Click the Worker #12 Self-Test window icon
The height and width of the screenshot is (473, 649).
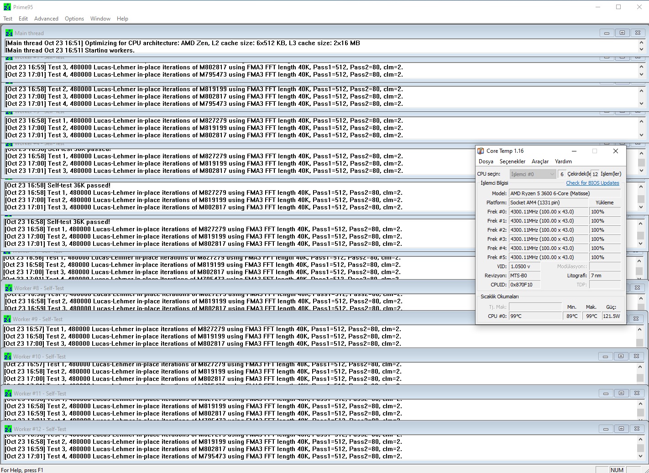click(x=8, y=429)
